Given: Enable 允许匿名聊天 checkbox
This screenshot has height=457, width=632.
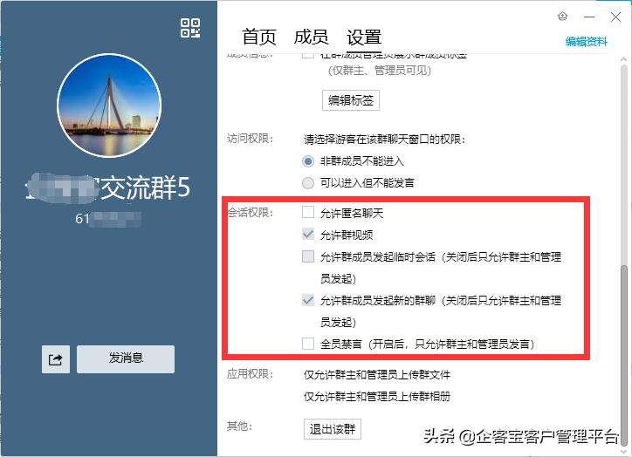Looking at the screenshot, I should 308,212.
